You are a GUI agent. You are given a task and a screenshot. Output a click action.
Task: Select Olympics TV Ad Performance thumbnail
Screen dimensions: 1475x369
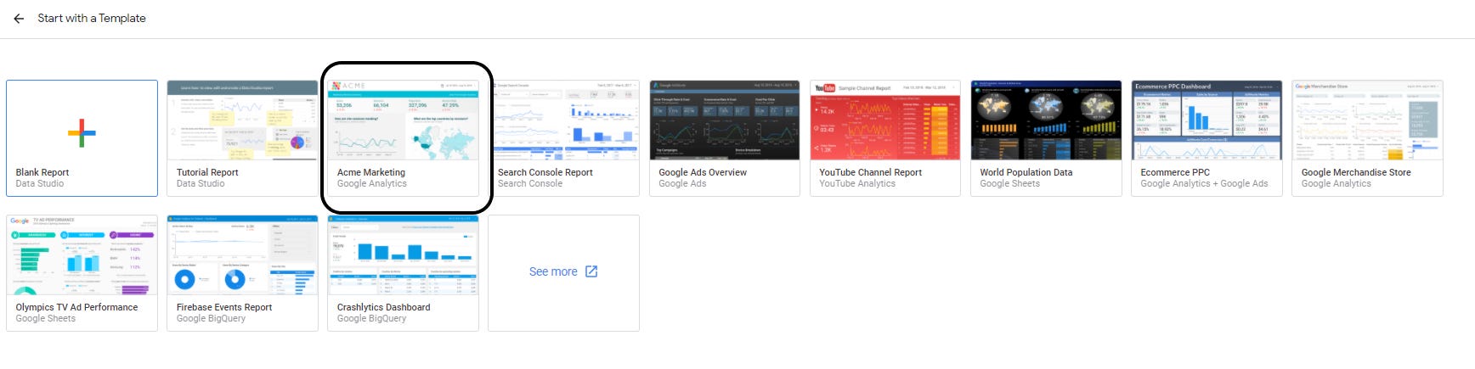click(x=82, y=254)
